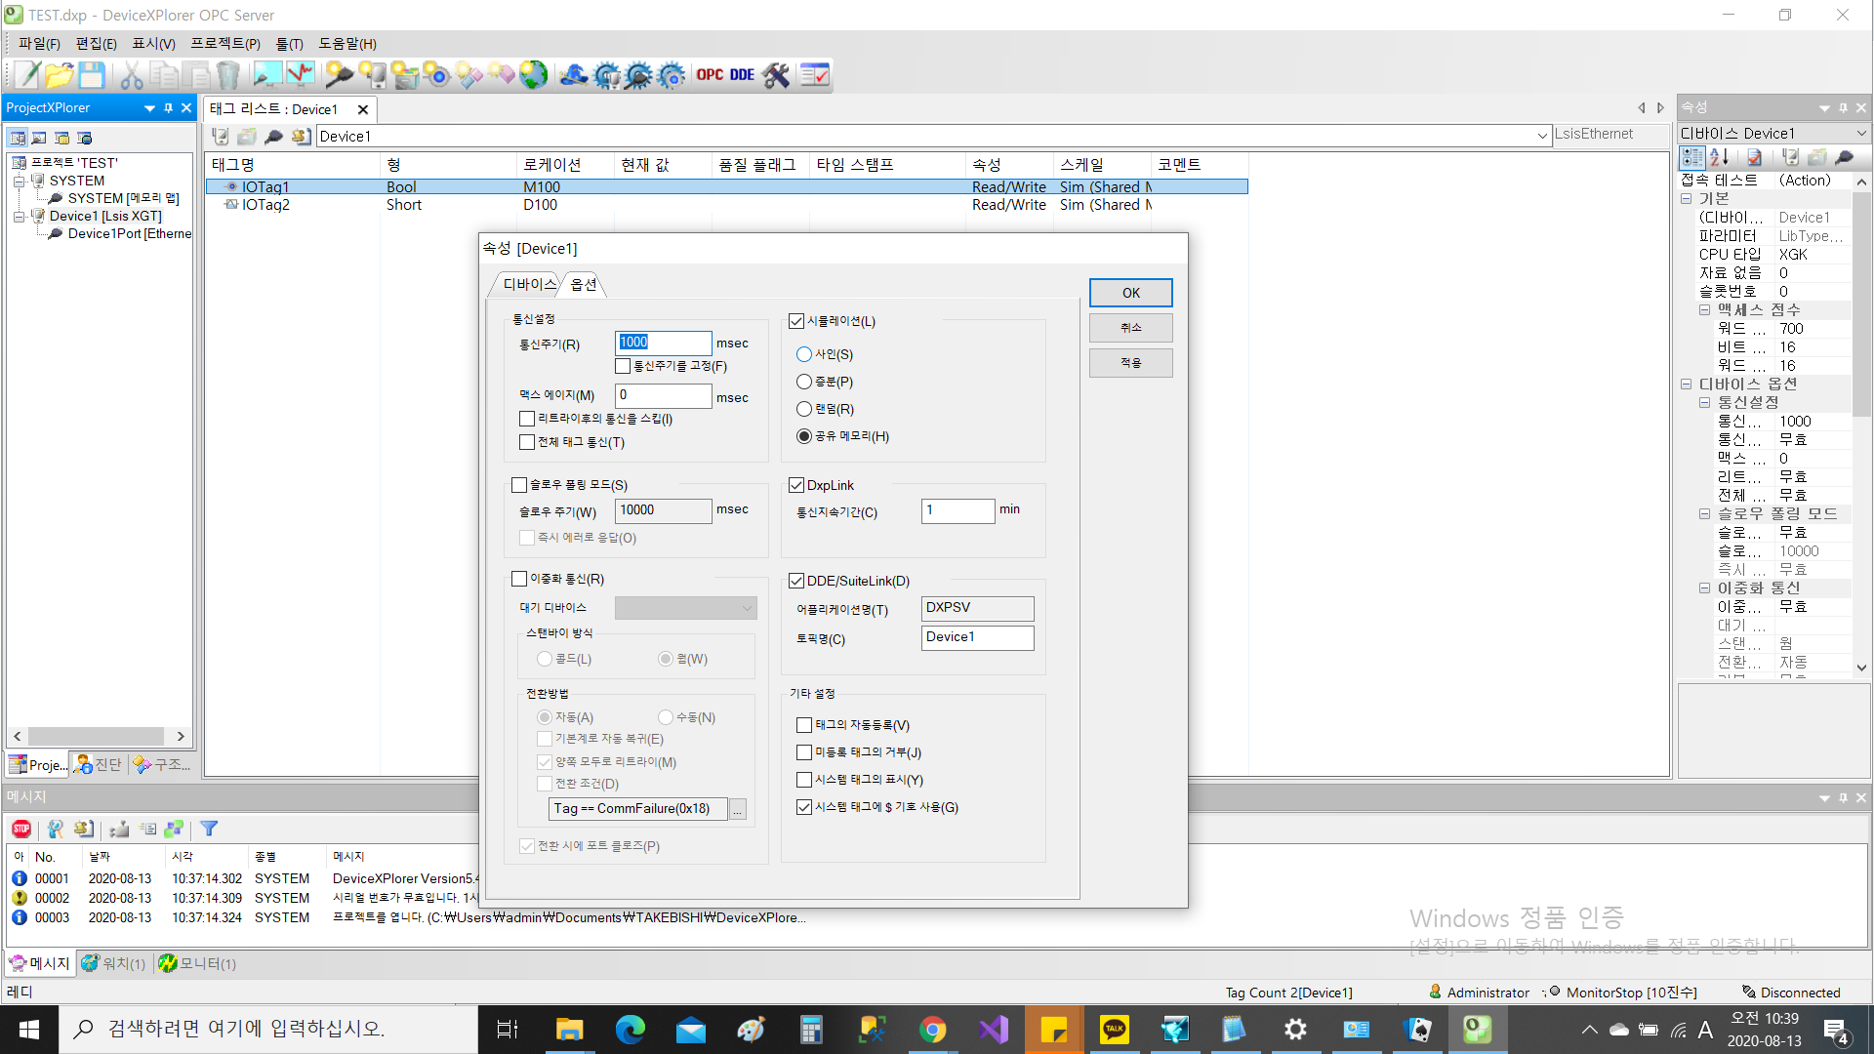Collapse the 기본 property group
Screen dimensions: 1874x1054
click(1686, 198)
